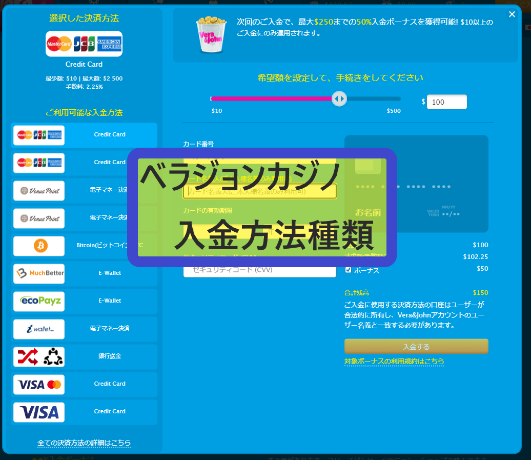Image resolution: width=531 pixels, height=460 pixels.
Task: Click the Vera&John coin bucket image
Action: coord(211,34)
